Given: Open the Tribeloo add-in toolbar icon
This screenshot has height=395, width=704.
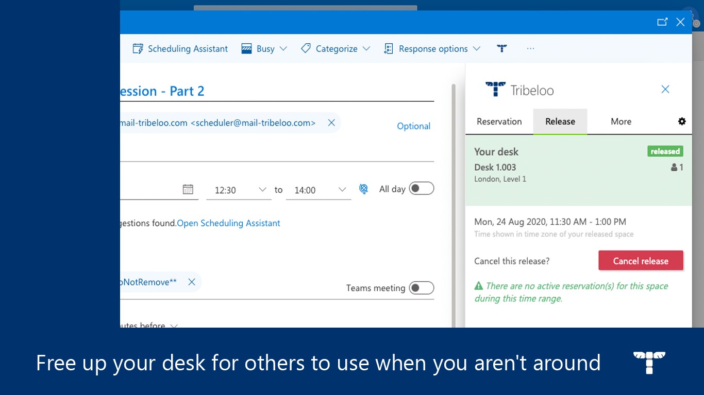Looking at the screenshot, I should (x=502, y=48).
